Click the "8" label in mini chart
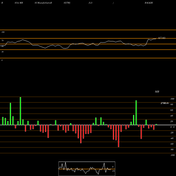This screenshot has width=176, height=176. (113, 167)
